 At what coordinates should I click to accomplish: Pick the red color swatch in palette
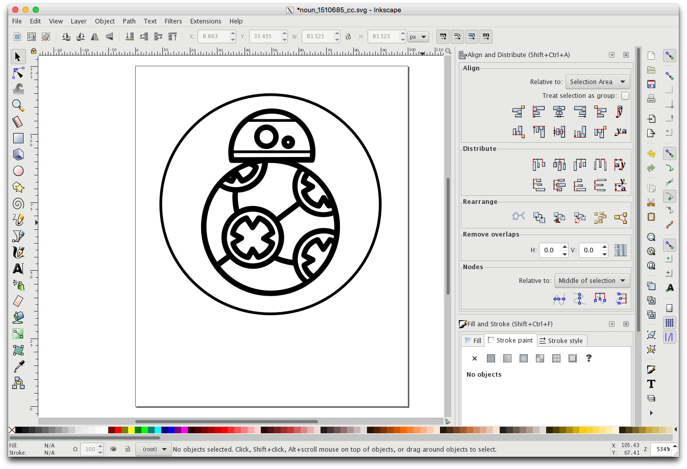point(118,430)
